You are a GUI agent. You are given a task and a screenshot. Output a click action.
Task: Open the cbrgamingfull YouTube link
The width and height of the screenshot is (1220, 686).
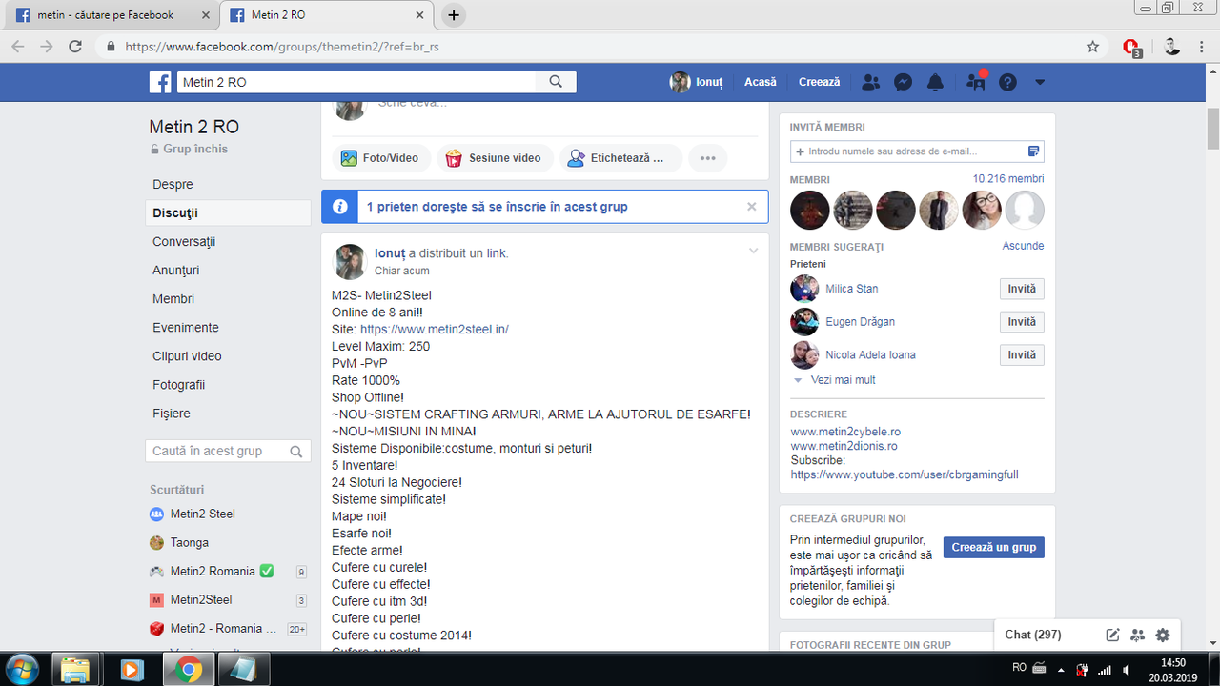click(905, 474)
